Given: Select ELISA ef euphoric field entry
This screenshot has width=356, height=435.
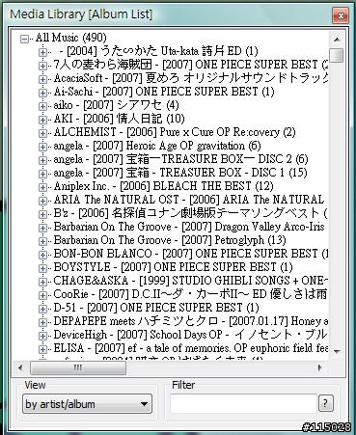Looking at the screenshot, I should (x=191, y=348).
